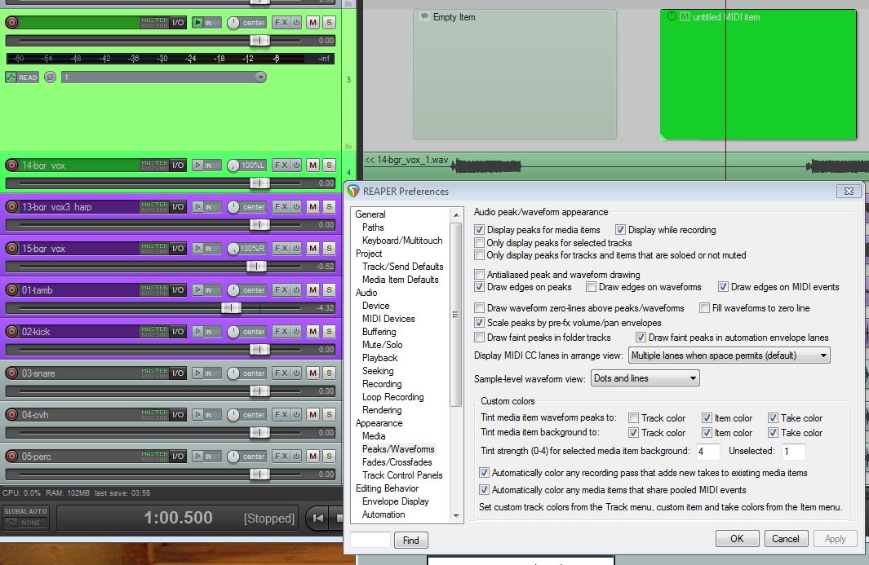
Task: Mute the 14-bgr vox track
Action: pyautogui.click(x=313, y=165)
